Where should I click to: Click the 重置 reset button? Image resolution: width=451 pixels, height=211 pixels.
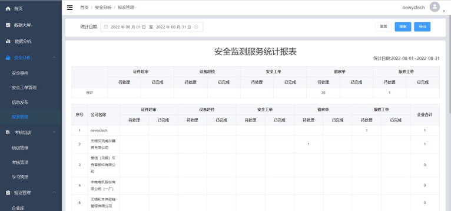pyautogui.click(x=383, y=26)
